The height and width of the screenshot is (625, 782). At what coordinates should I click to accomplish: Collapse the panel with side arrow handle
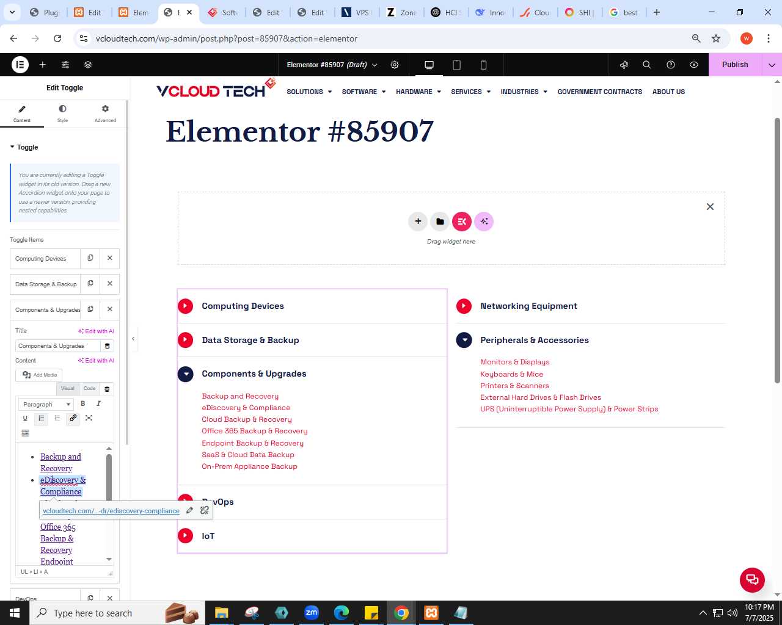[133, 339]
